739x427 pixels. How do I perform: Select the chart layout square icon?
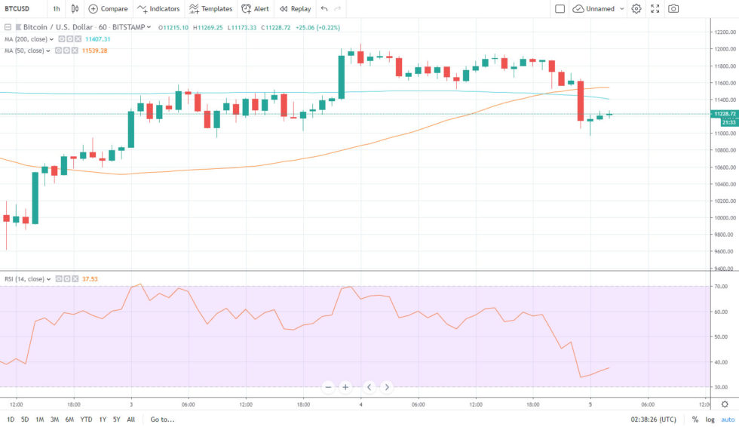(x=560, y=8)
